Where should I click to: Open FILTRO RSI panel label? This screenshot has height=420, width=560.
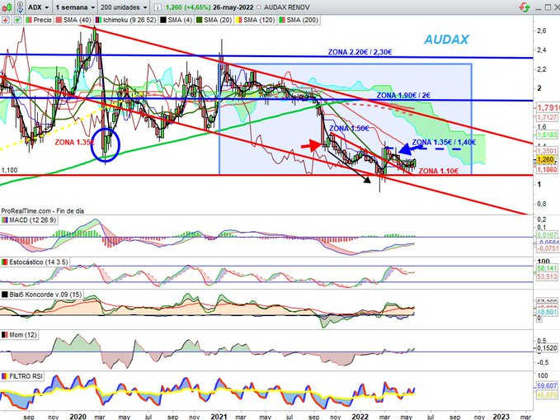coord(26,376)
